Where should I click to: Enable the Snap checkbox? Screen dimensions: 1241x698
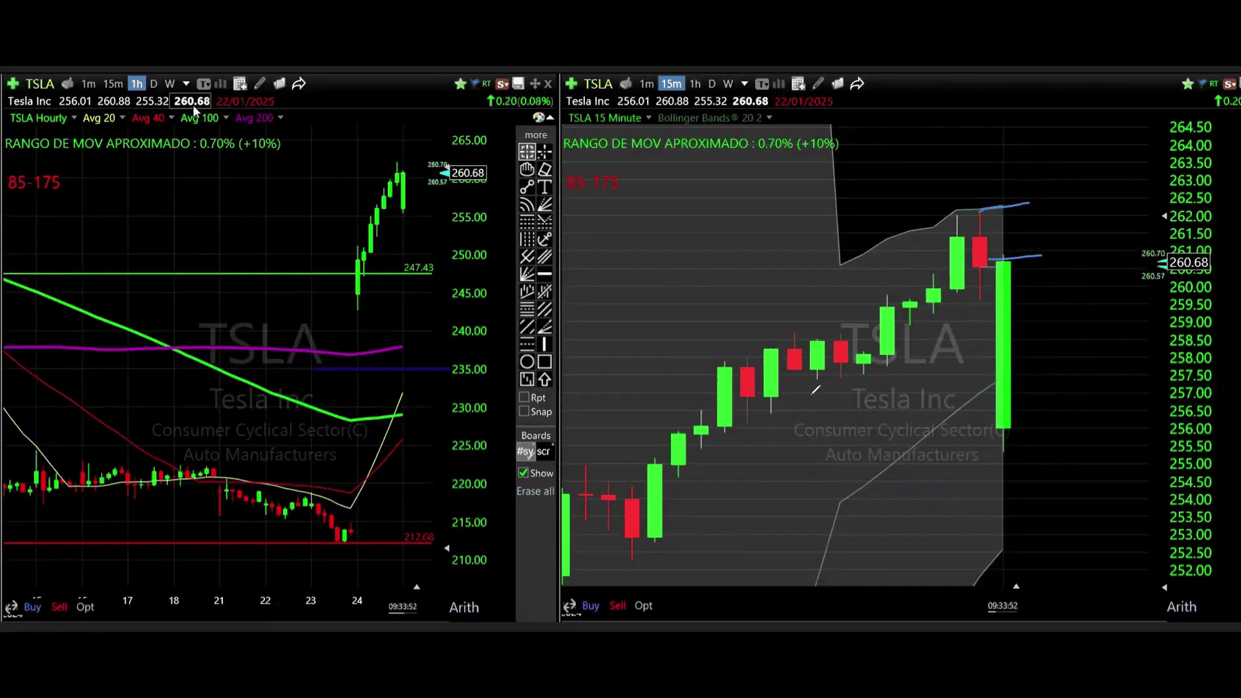pos(524,412)
